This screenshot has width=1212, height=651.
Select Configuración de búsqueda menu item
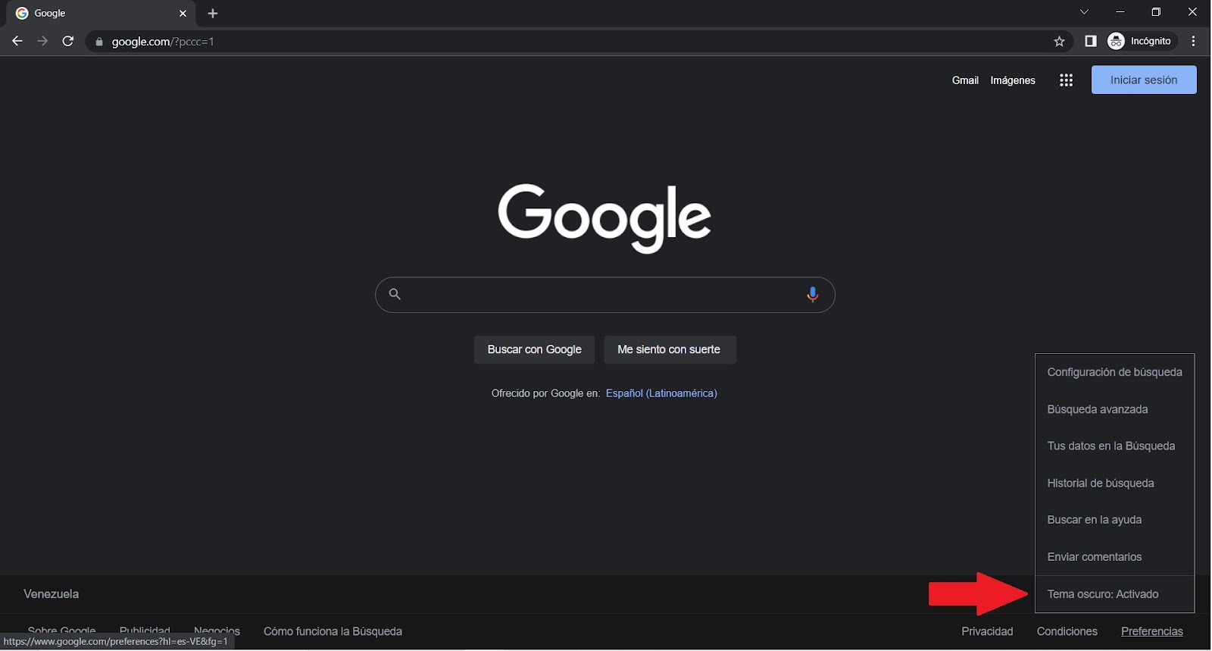coord(1114,372)
